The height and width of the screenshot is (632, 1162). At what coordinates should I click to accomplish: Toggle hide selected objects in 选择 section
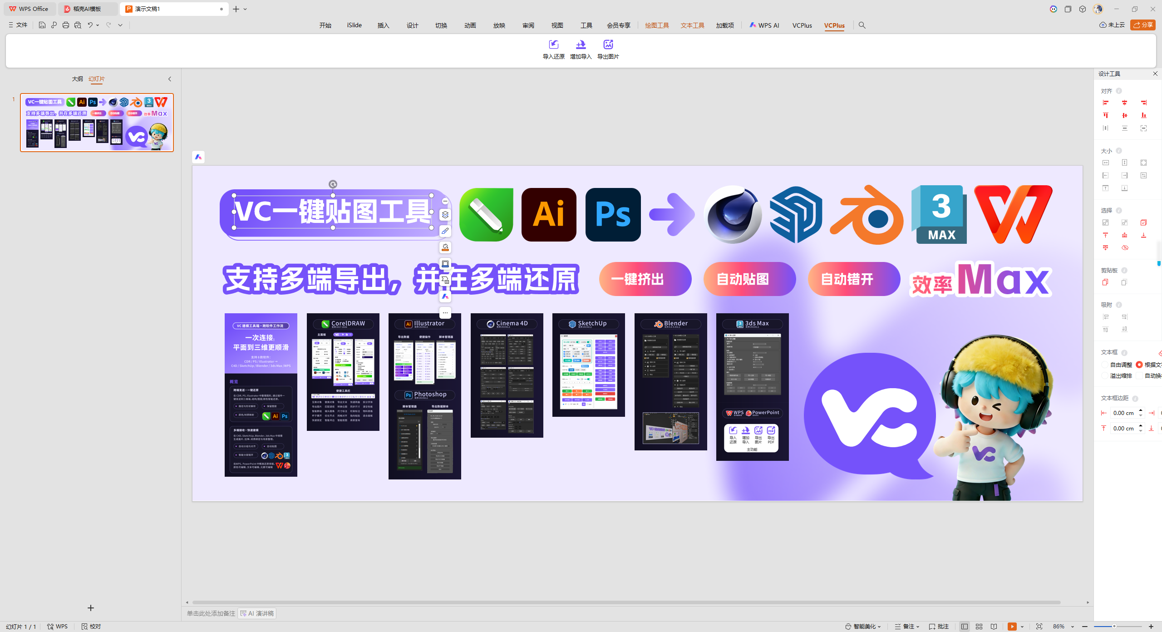pyautogui.click(x=1125, y=247)
